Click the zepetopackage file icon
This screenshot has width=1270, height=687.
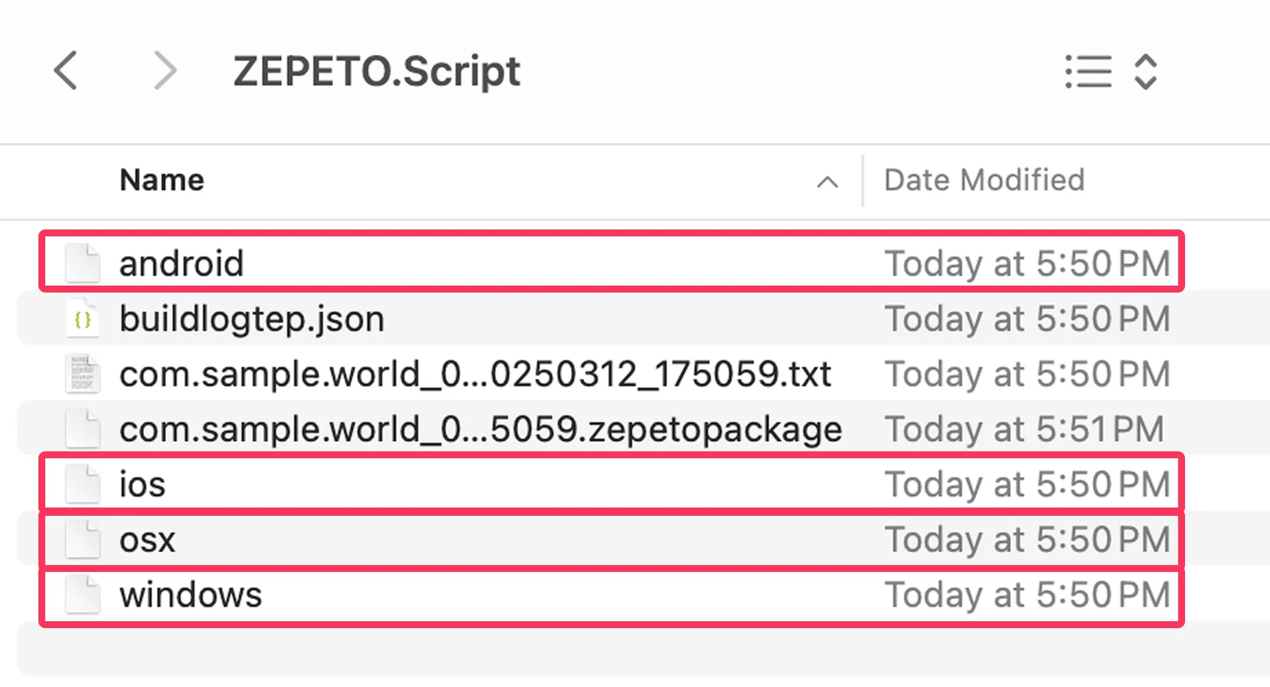click(x=82, y=429)
